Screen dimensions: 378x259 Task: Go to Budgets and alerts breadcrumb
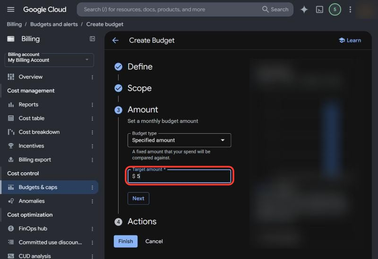(54, 24)
